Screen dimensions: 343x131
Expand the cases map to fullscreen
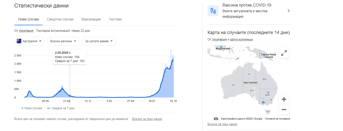coord(284,53)
